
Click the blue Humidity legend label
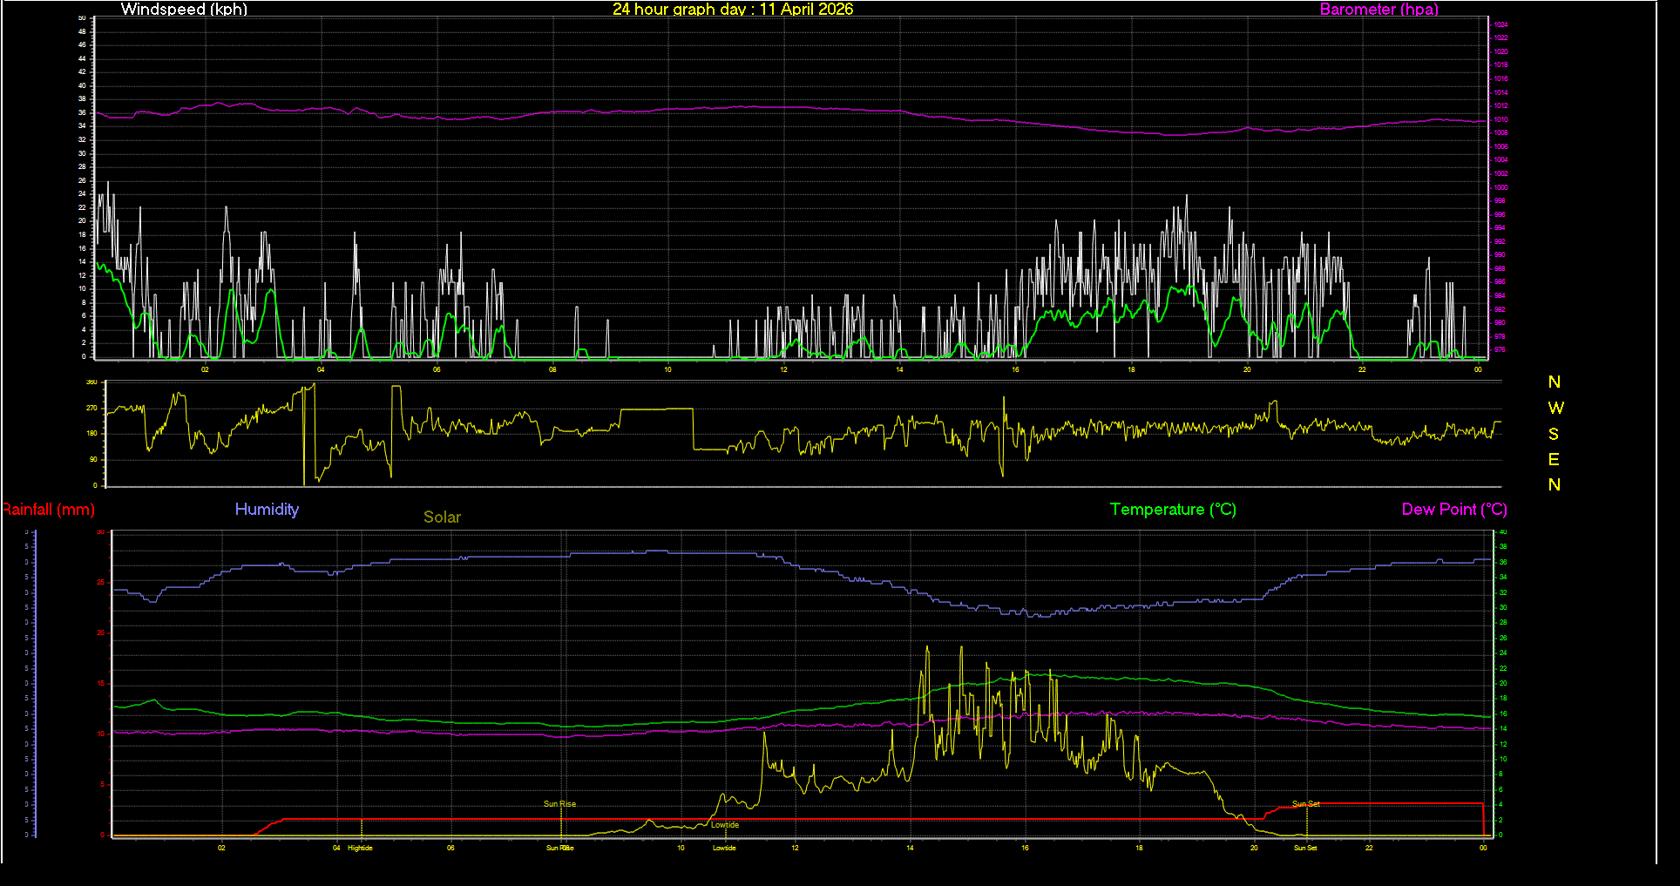[267, 510]
